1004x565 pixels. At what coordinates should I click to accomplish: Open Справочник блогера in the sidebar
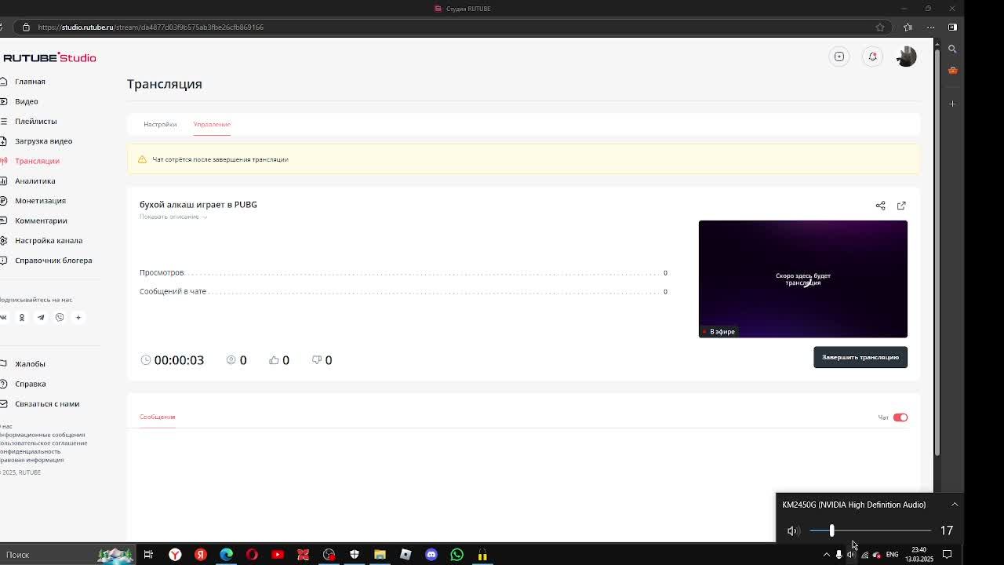[53, 261]
